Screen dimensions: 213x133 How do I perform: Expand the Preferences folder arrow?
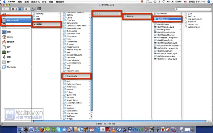coord(89,87)
